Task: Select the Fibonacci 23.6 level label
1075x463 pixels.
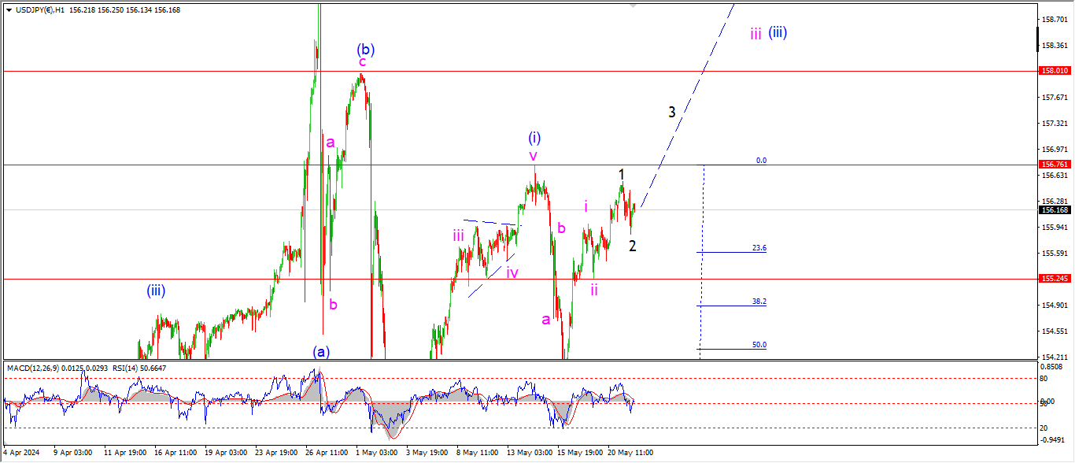Action: pyautogui.click(x=759, y=248)
